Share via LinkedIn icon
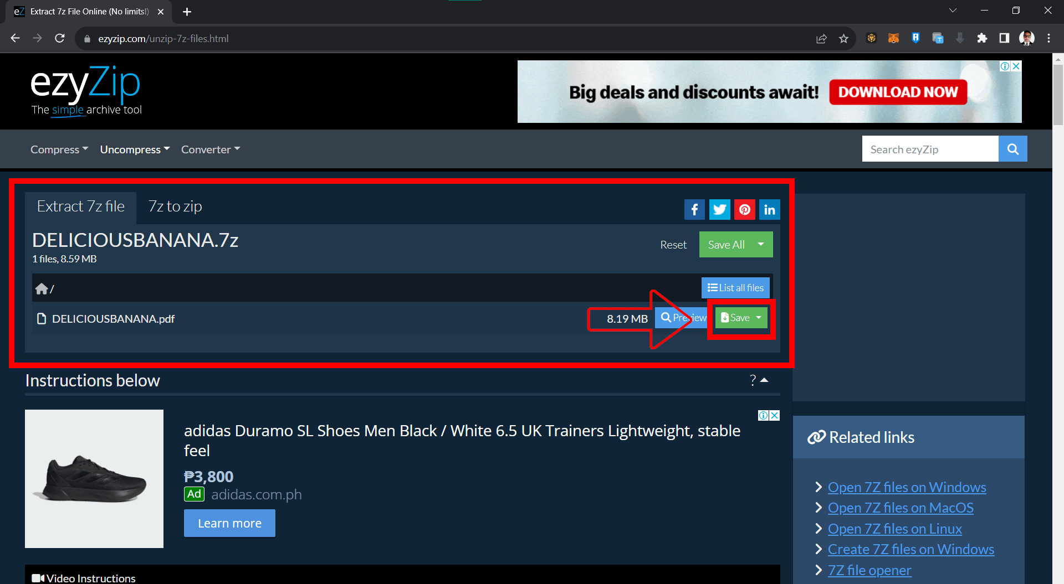The width and height of the screenshot is (1064, 584). [x=769, y=210]
